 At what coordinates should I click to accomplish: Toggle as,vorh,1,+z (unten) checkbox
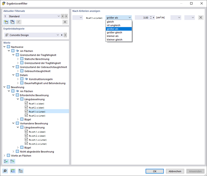click(26, 139)
